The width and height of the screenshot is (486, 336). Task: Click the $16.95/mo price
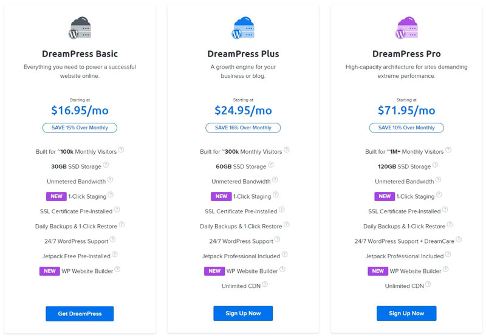[80, 111]
